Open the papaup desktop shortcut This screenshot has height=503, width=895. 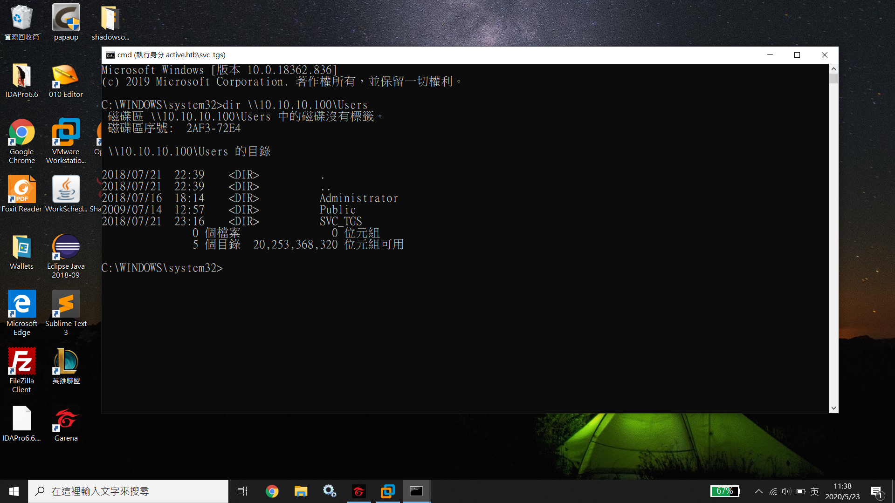tap(66, 22)
